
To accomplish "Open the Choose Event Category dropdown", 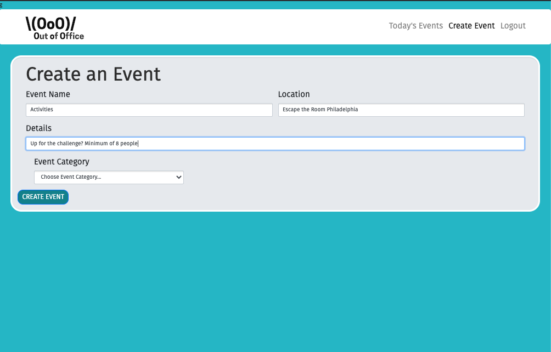I will [109, 177].
